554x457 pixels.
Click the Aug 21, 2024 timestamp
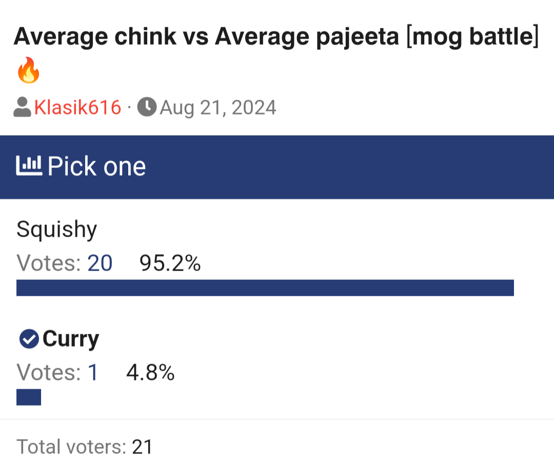tap(218, 107)
